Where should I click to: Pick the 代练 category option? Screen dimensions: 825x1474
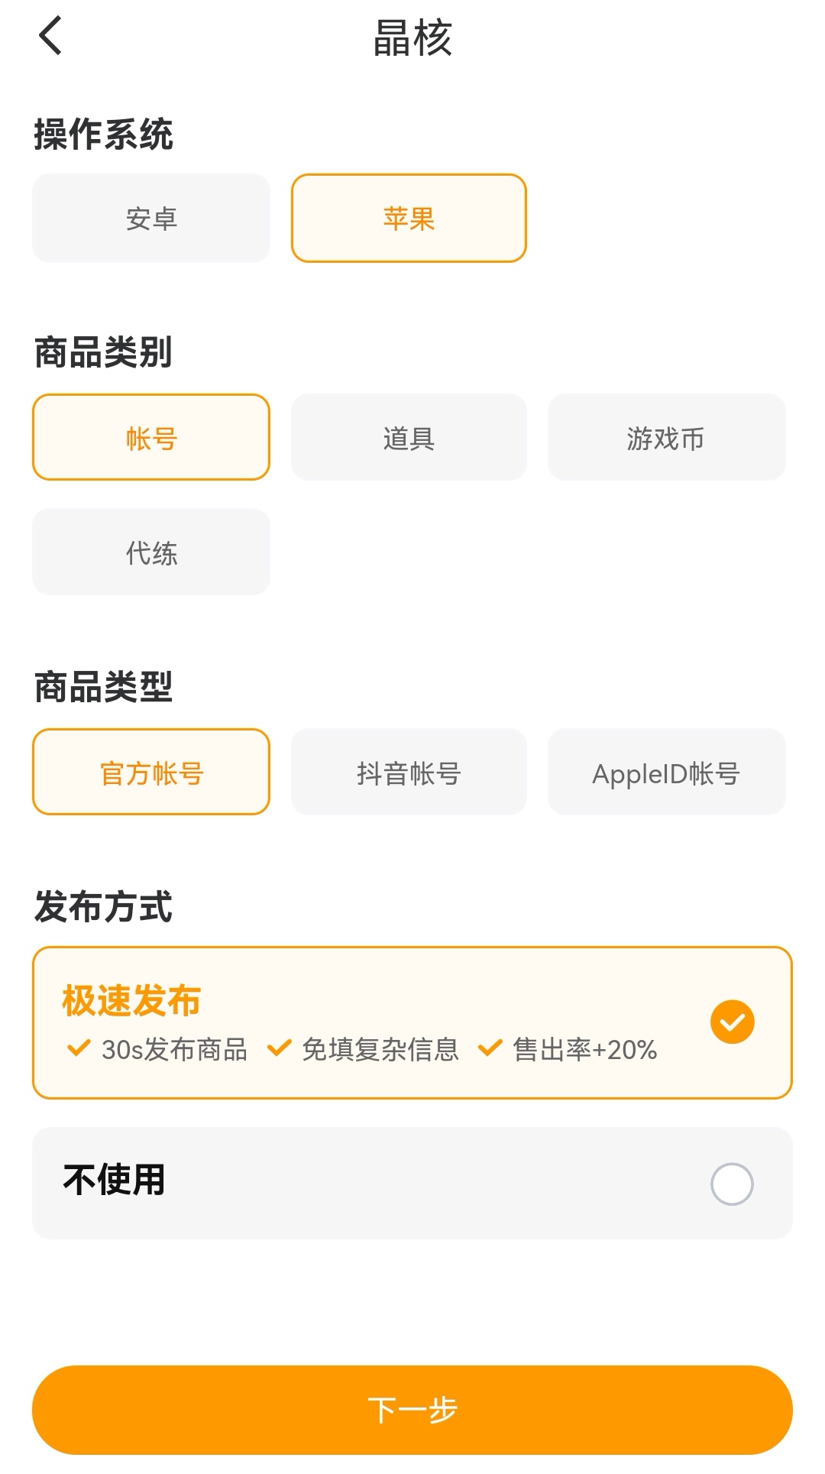click(x=151, y=552)
